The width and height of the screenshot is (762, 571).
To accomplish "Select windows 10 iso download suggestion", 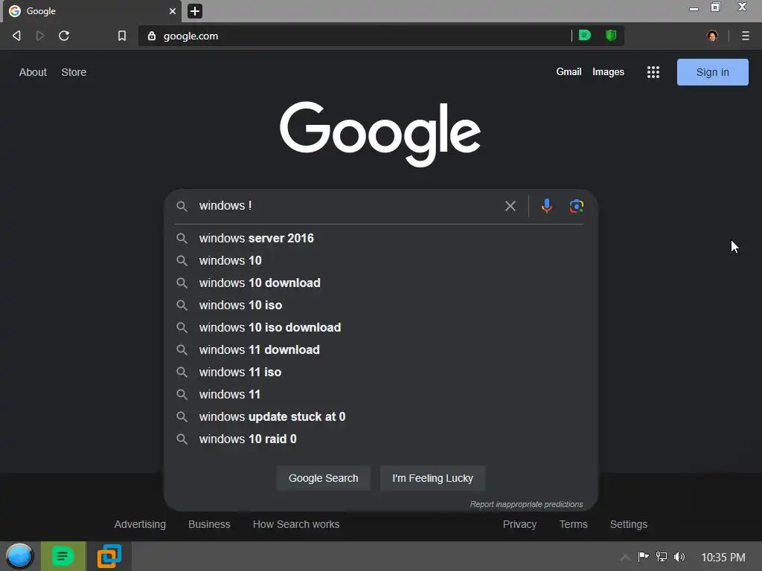I will [380, 328].
